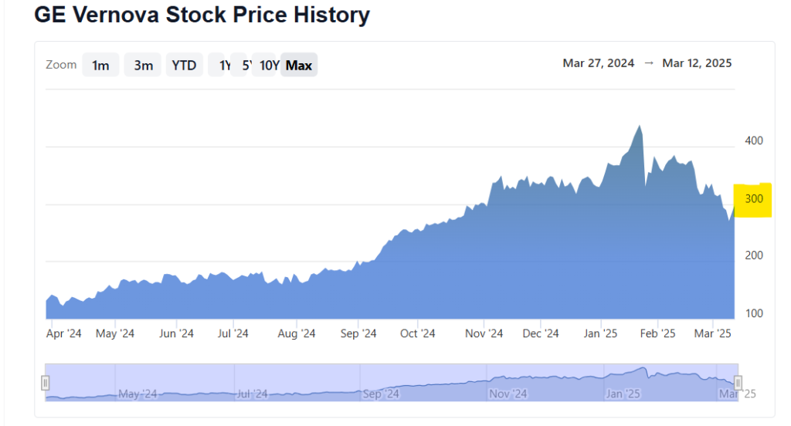The image size is (791, 426).
Task: Click the Oct '24 axis label
Action: (x=417, y=333)
